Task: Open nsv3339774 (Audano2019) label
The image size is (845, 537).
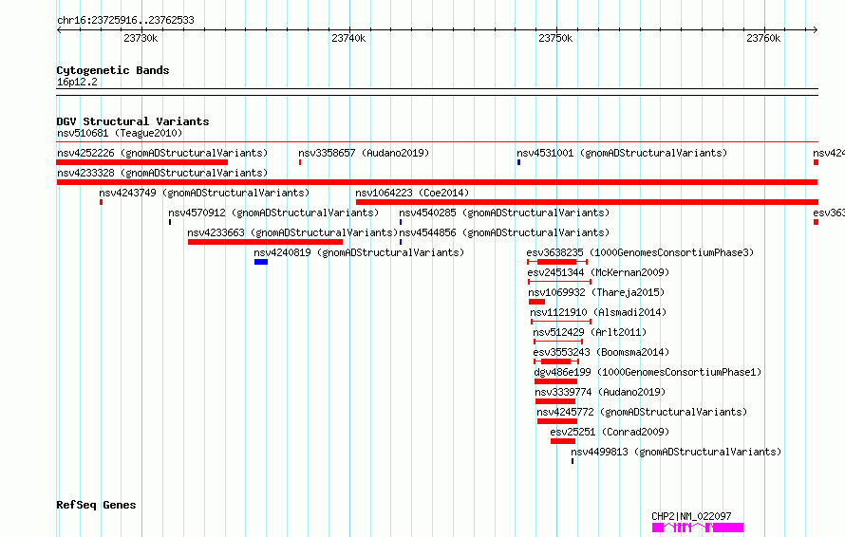Action: pos(600,392)
